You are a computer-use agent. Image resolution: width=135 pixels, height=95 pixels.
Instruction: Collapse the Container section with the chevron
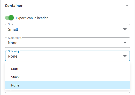point(127,6)
